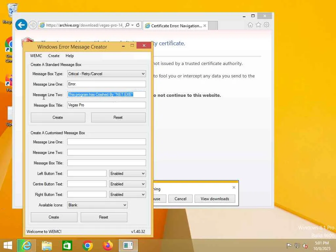Reset the customised message box form
The image size is (336, 252).
(x=104, y=217)
